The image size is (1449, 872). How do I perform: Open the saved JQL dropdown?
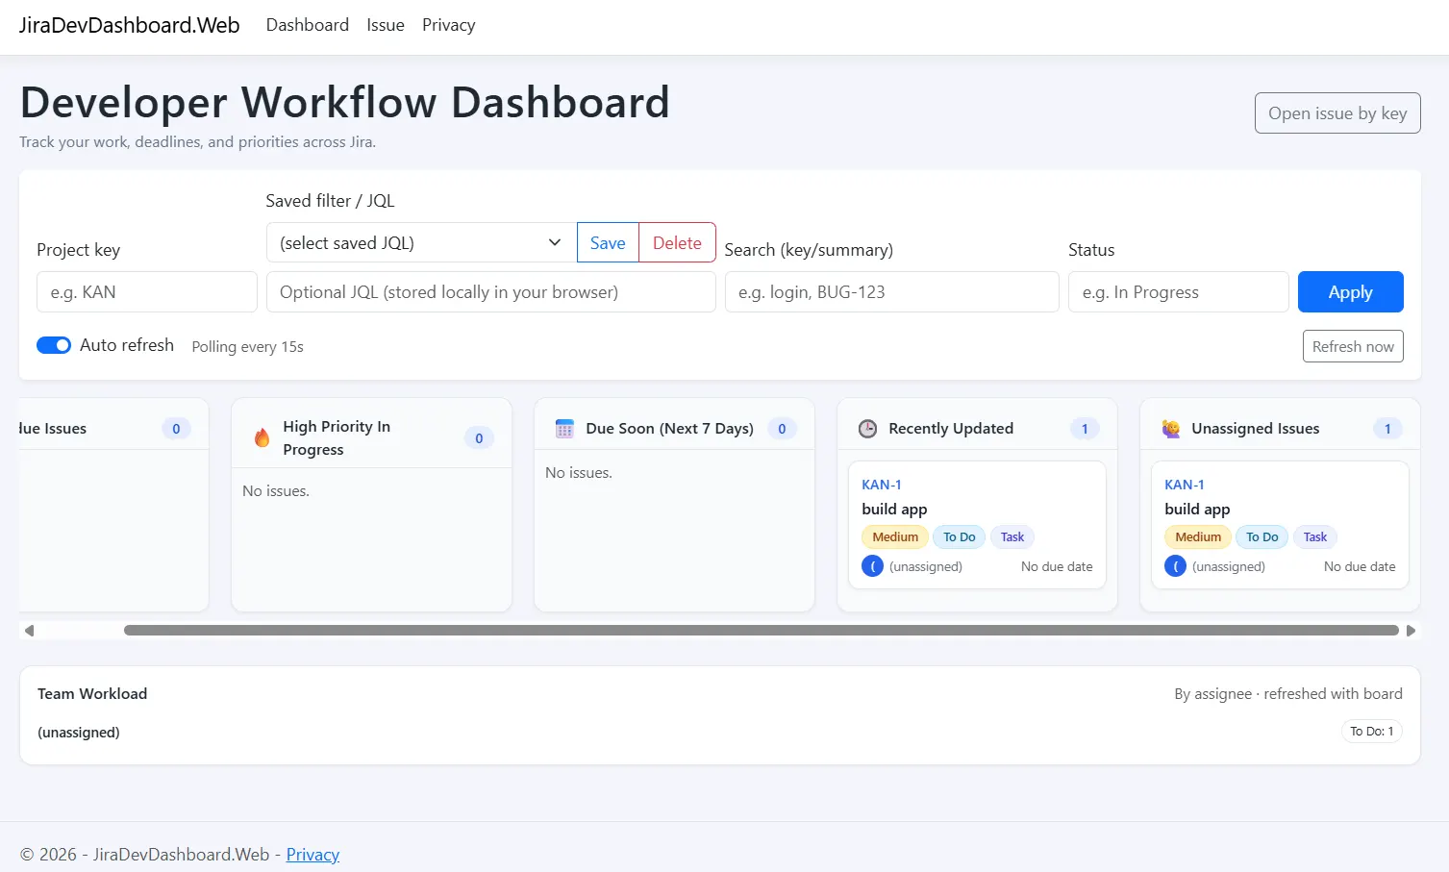[x=420, y=242]
